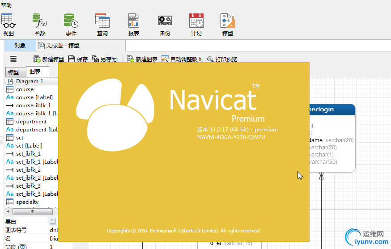The width and height of the screenshot is (391, 249).
Task: Open the 查询 (Query) toolbar icon
Action: pos(102,25)
